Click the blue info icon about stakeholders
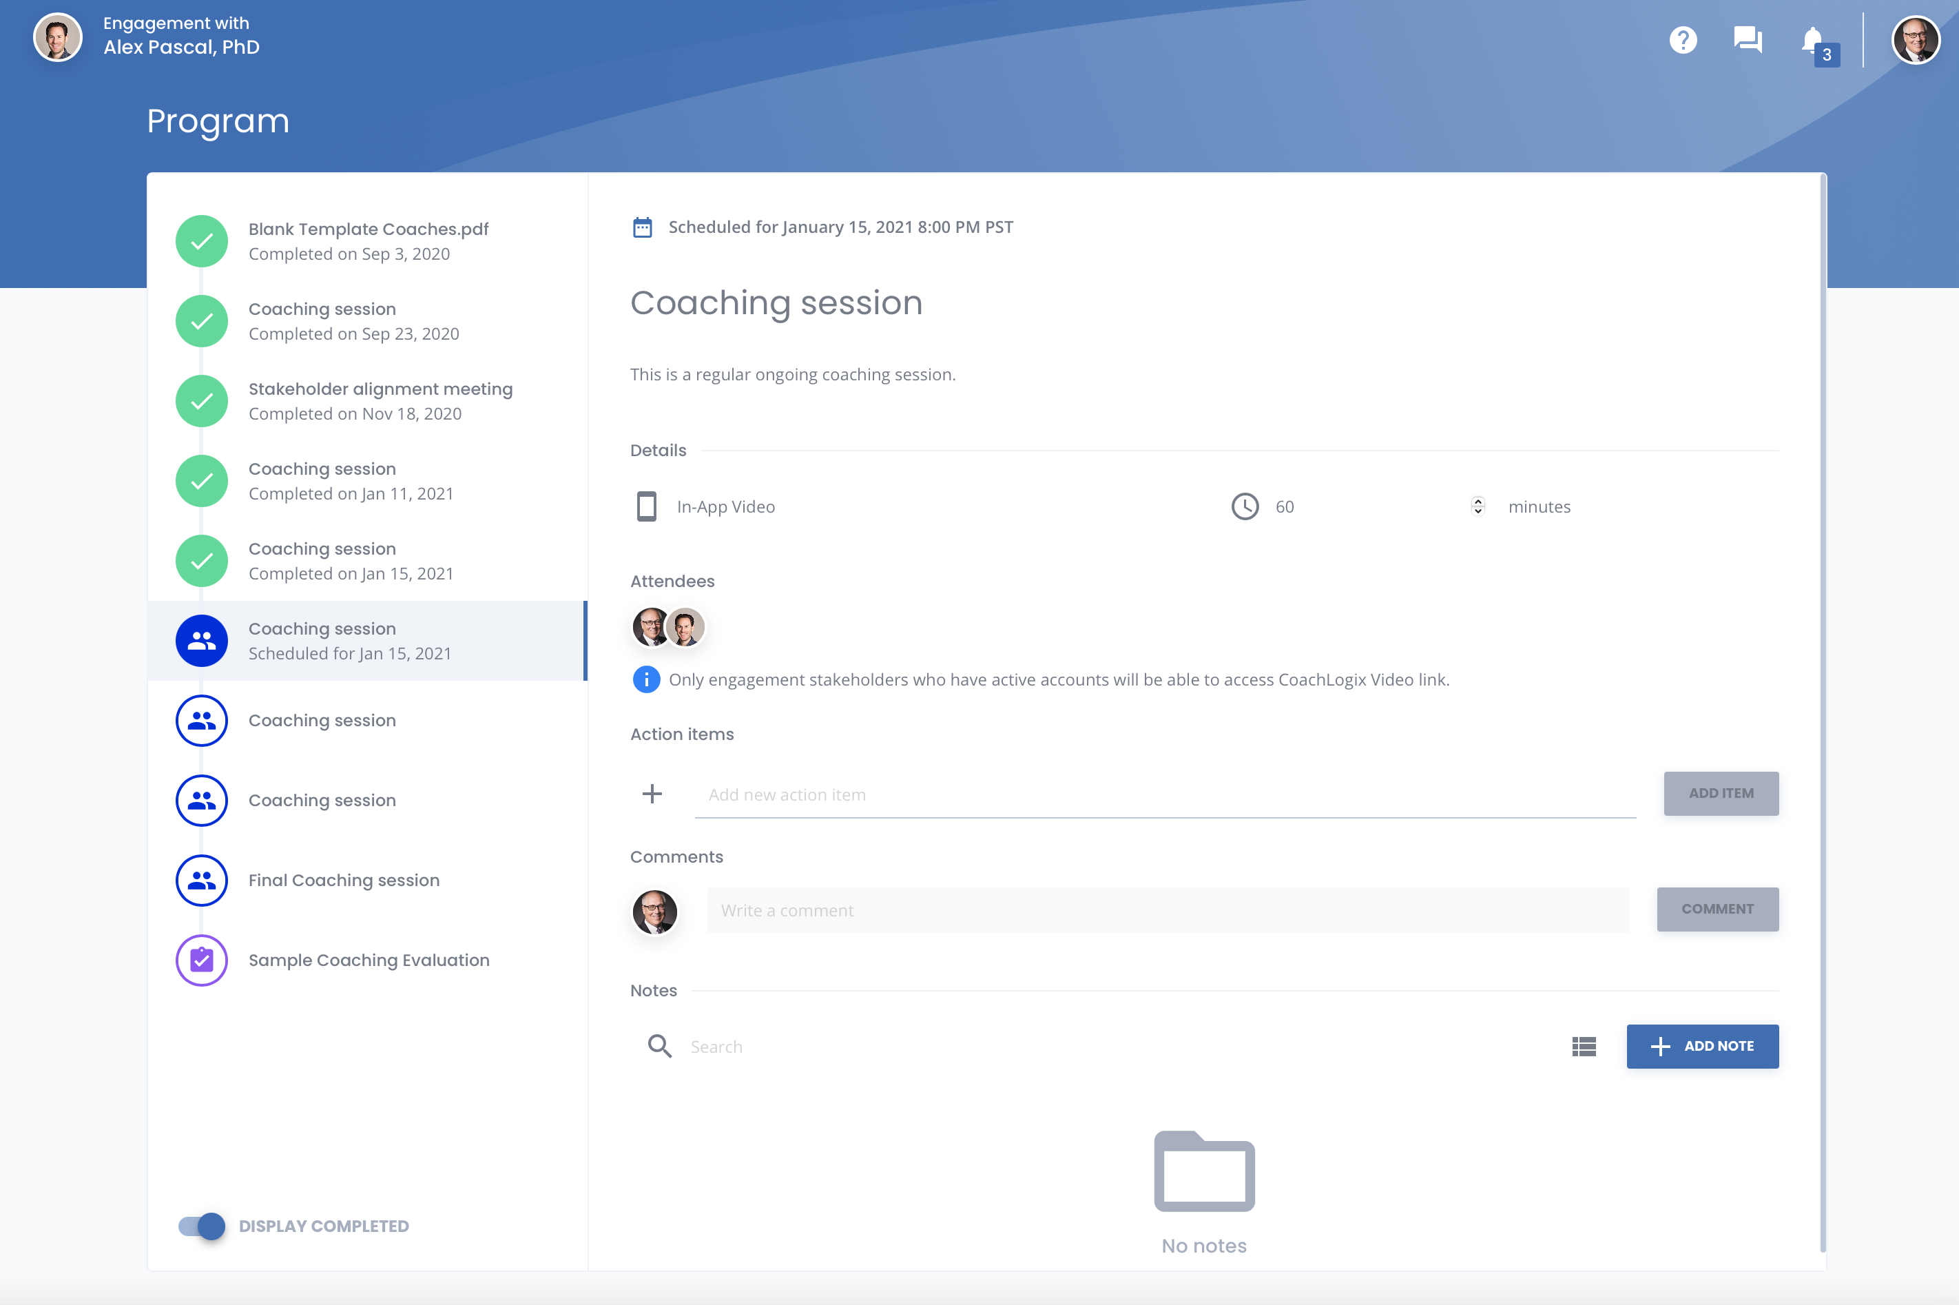This screenshot has height=1305, width=1959. pyautogui.click(x=645, y=679)
